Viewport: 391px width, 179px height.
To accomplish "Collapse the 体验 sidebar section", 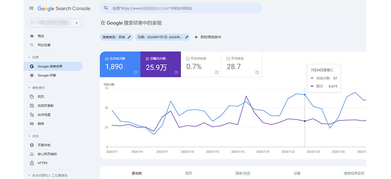I will 33,136.
